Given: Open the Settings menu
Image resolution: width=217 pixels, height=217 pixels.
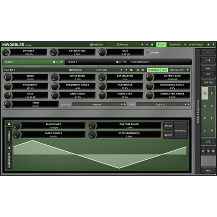Looking at the screenshot, I should tap(196, 45).
